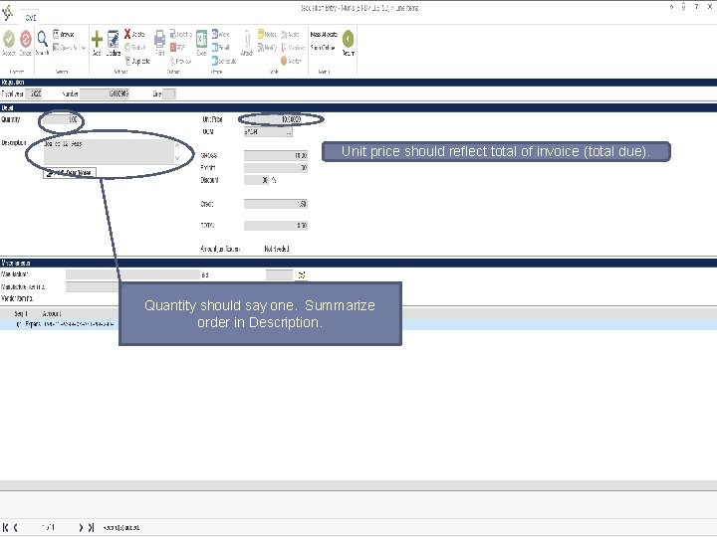
Task: Click into the Description text box
Action: [109, 151]
